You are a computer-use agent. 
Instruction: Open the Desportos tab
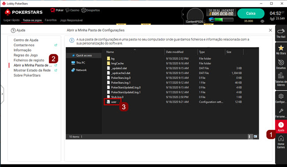(x=91, y=10)
